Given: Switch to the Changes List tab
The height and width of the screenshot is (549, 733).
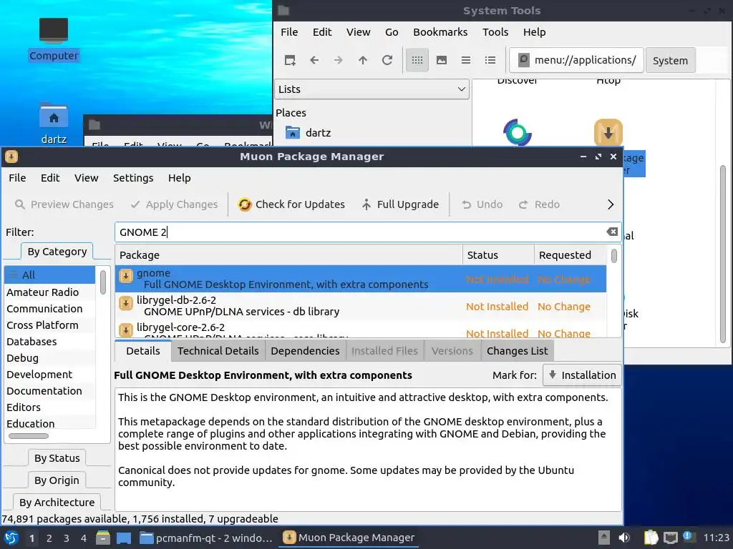Looking at the screenshot, I should pos(517,351).
